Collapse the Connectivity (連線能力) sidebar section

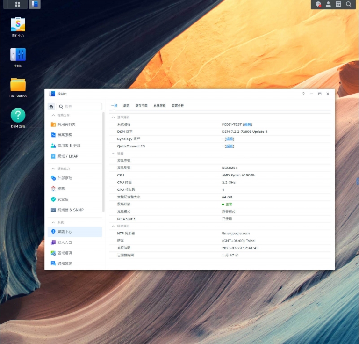click(x=53, y=168)
